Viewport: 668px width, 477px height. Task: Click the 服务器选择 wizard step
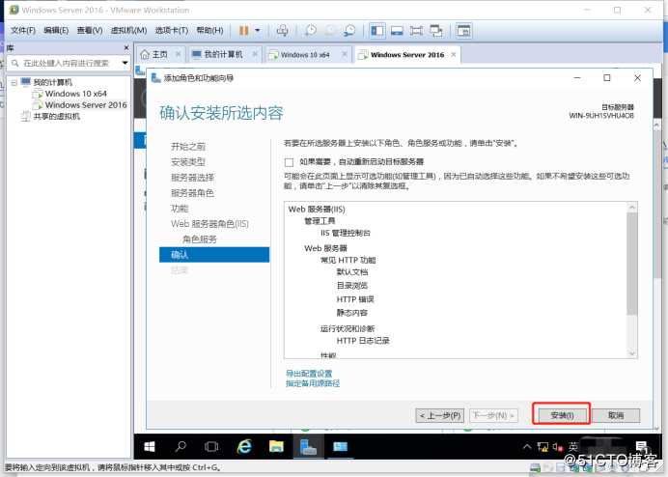click(192, 178)
